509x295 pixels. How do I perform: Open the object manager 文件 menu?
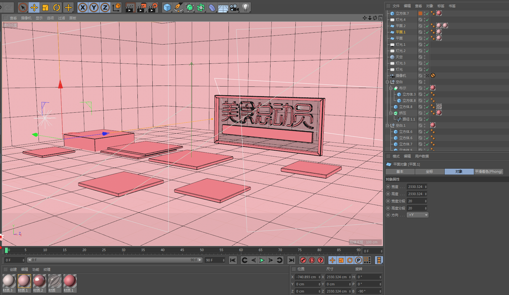coord(396,6)
